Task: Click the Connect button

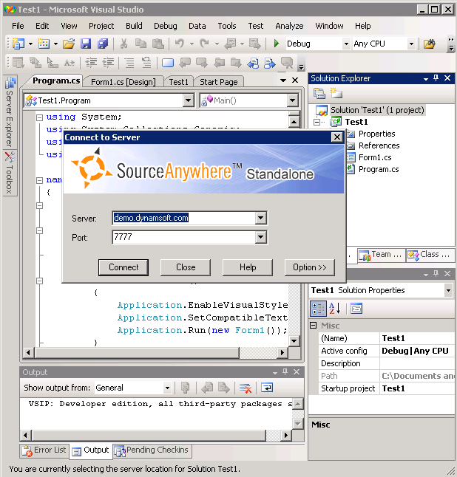Action: [123, 267]
